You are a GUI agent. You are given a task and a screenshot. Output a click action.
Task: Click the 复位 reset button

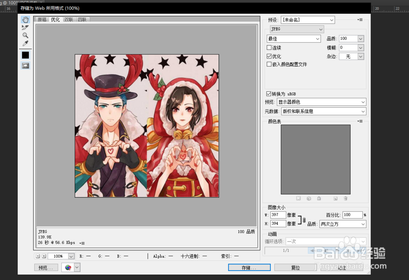295,267
